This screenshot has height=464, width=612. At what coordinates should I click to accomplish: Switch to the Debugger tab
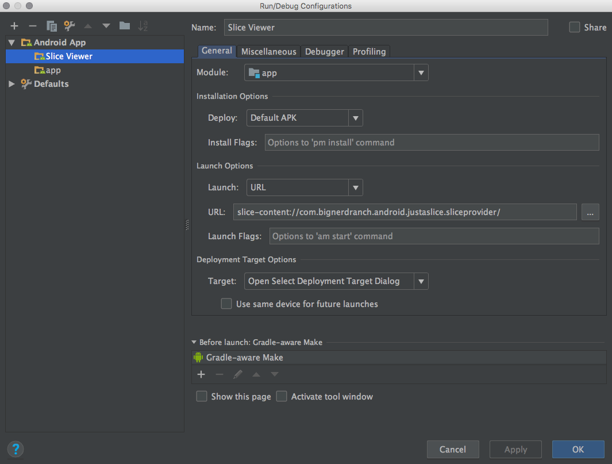point(324,52)
